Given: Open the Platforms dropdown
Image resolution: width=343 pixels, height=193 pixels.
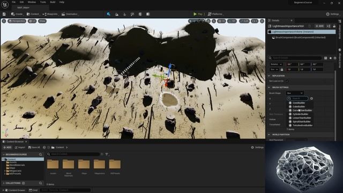Looking at the screenshot, I should [215, 14].
